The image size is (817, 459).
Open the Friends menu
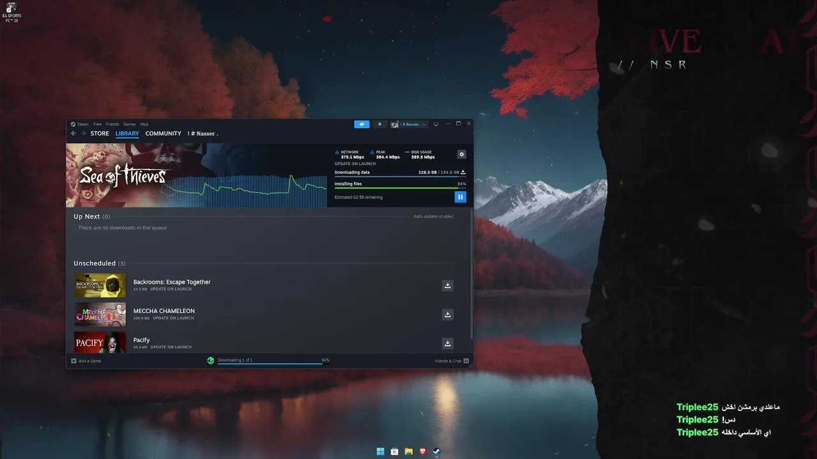[x=112, y=124]
